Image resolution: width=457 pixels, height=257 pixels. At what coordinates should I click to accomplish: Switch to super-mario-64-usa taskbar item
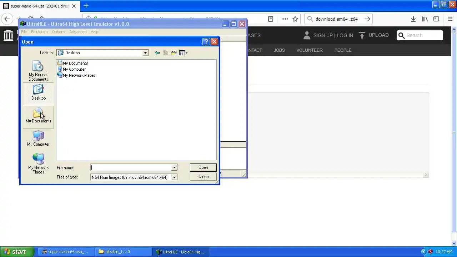pyautogui.click(x=66, y=252)
